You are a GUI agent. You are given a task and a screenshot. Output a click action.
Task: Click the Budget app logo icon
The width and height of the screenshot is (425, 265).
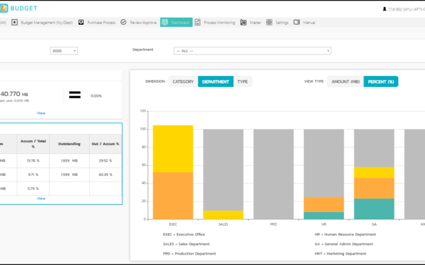coord(3,8)
